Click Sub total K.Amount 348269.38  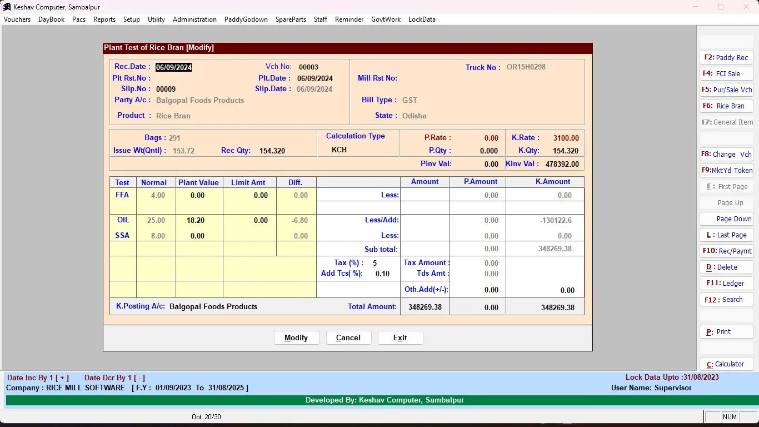tap(555, 249)
